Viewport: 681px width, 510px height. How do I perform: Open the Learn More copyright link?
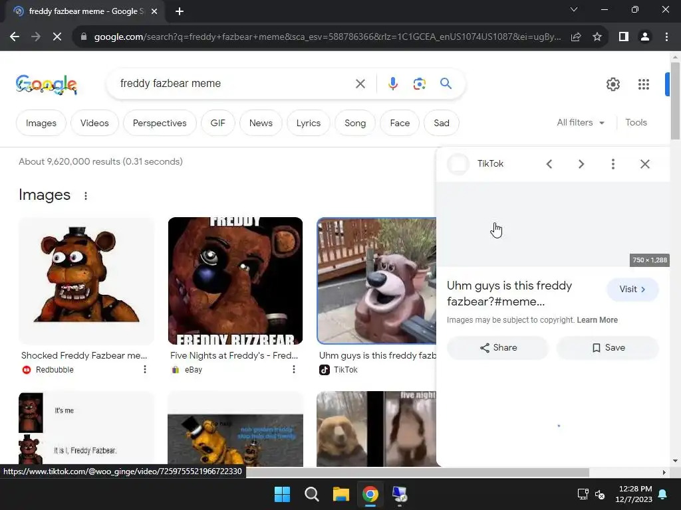[597, 320]
